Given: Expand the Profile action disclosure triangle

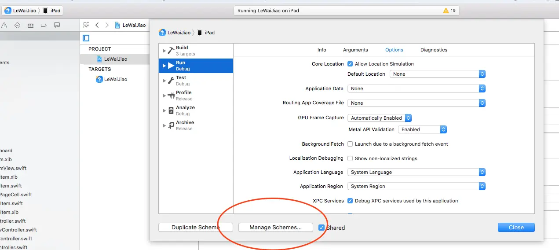Looking at the screenshot, I should coord(164,96).
